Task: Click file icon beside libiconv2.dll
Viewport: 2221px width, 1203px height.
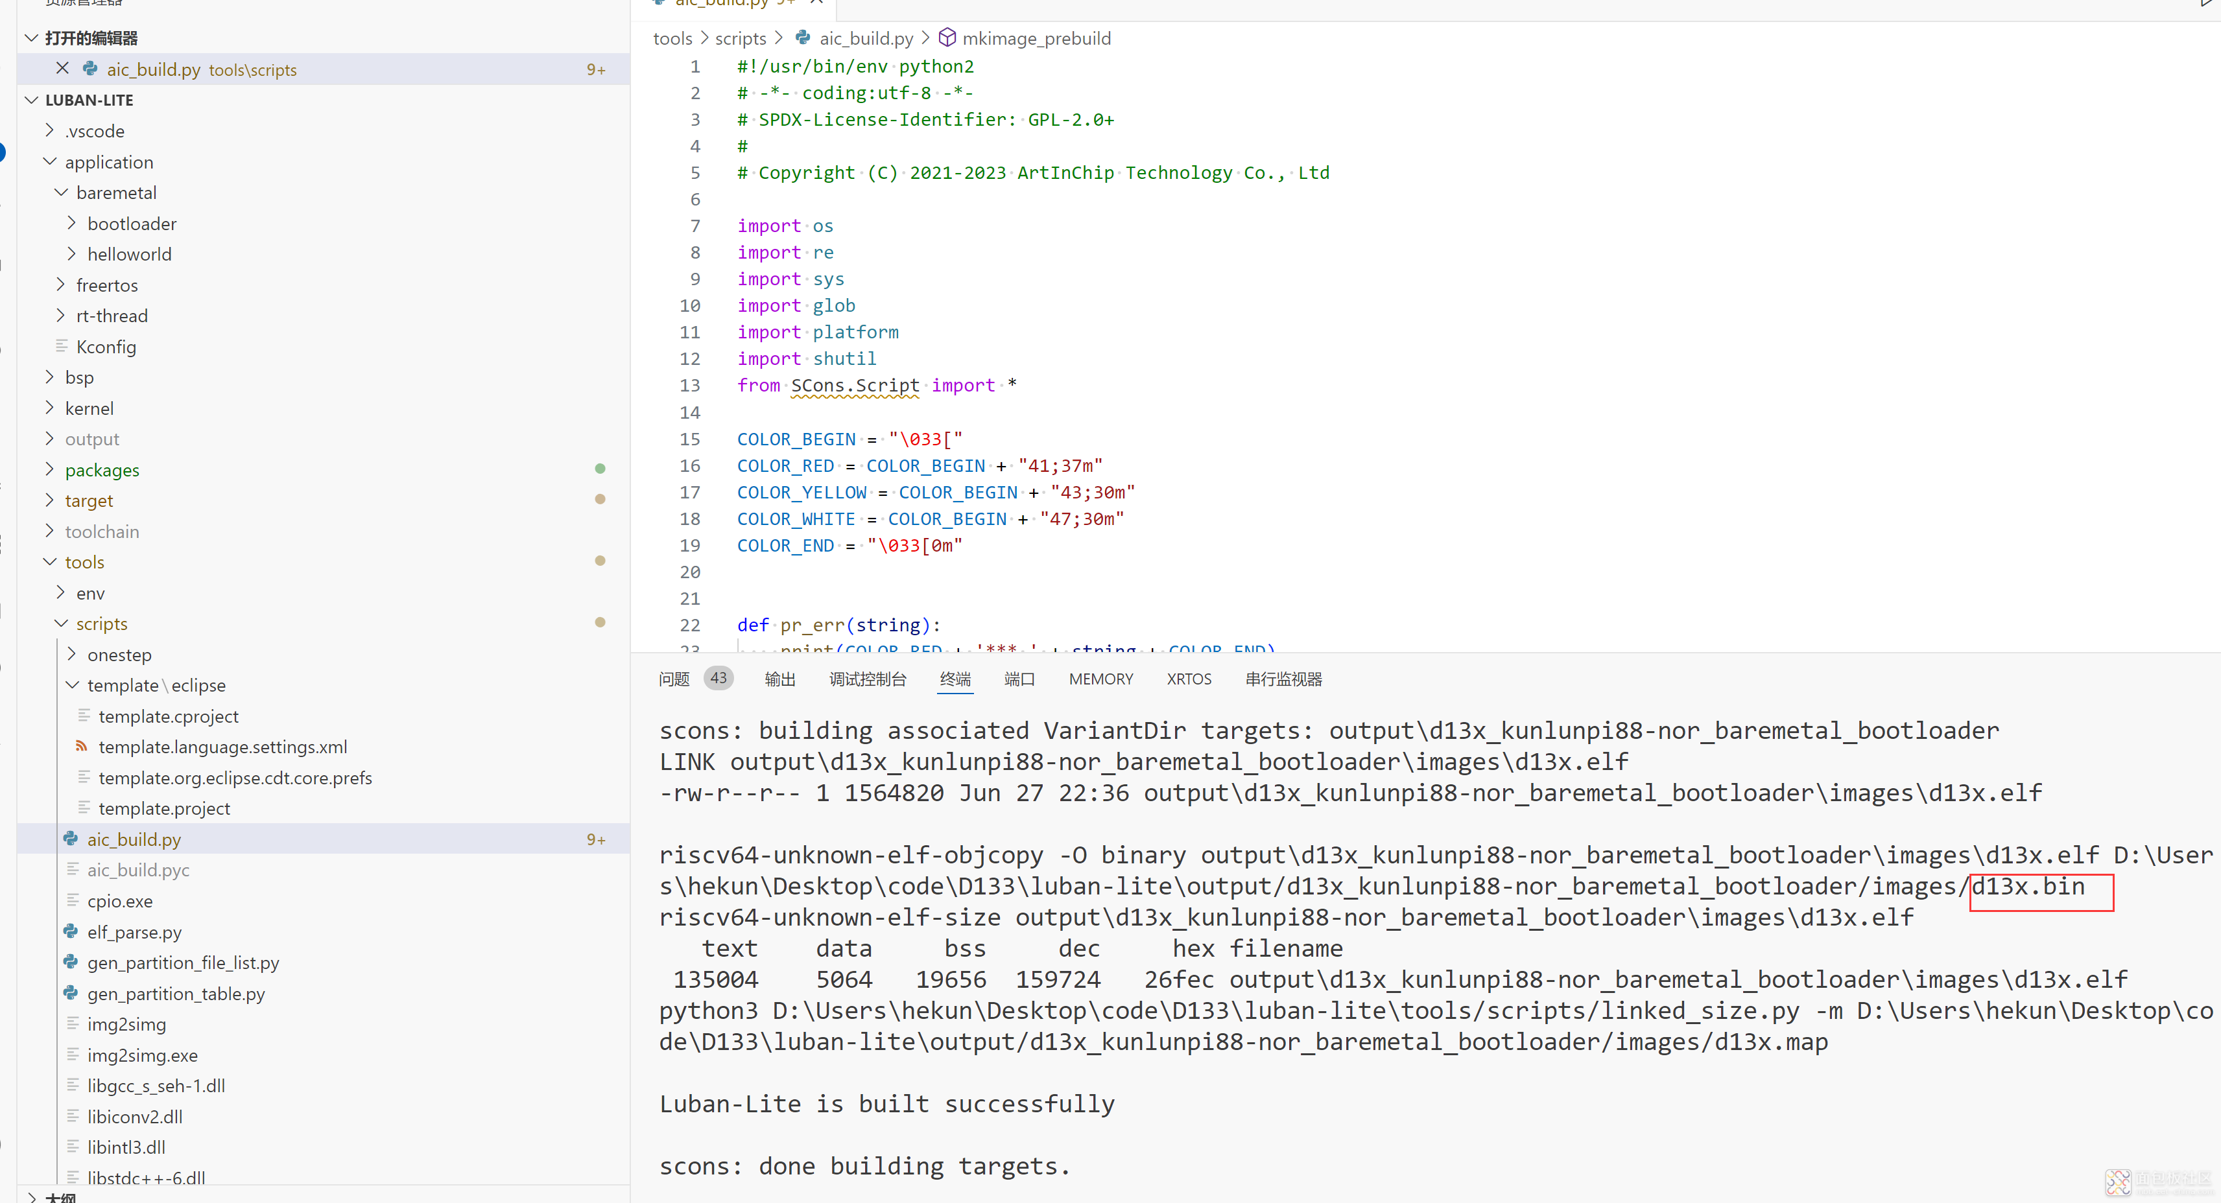Action: coord(73,1116)
